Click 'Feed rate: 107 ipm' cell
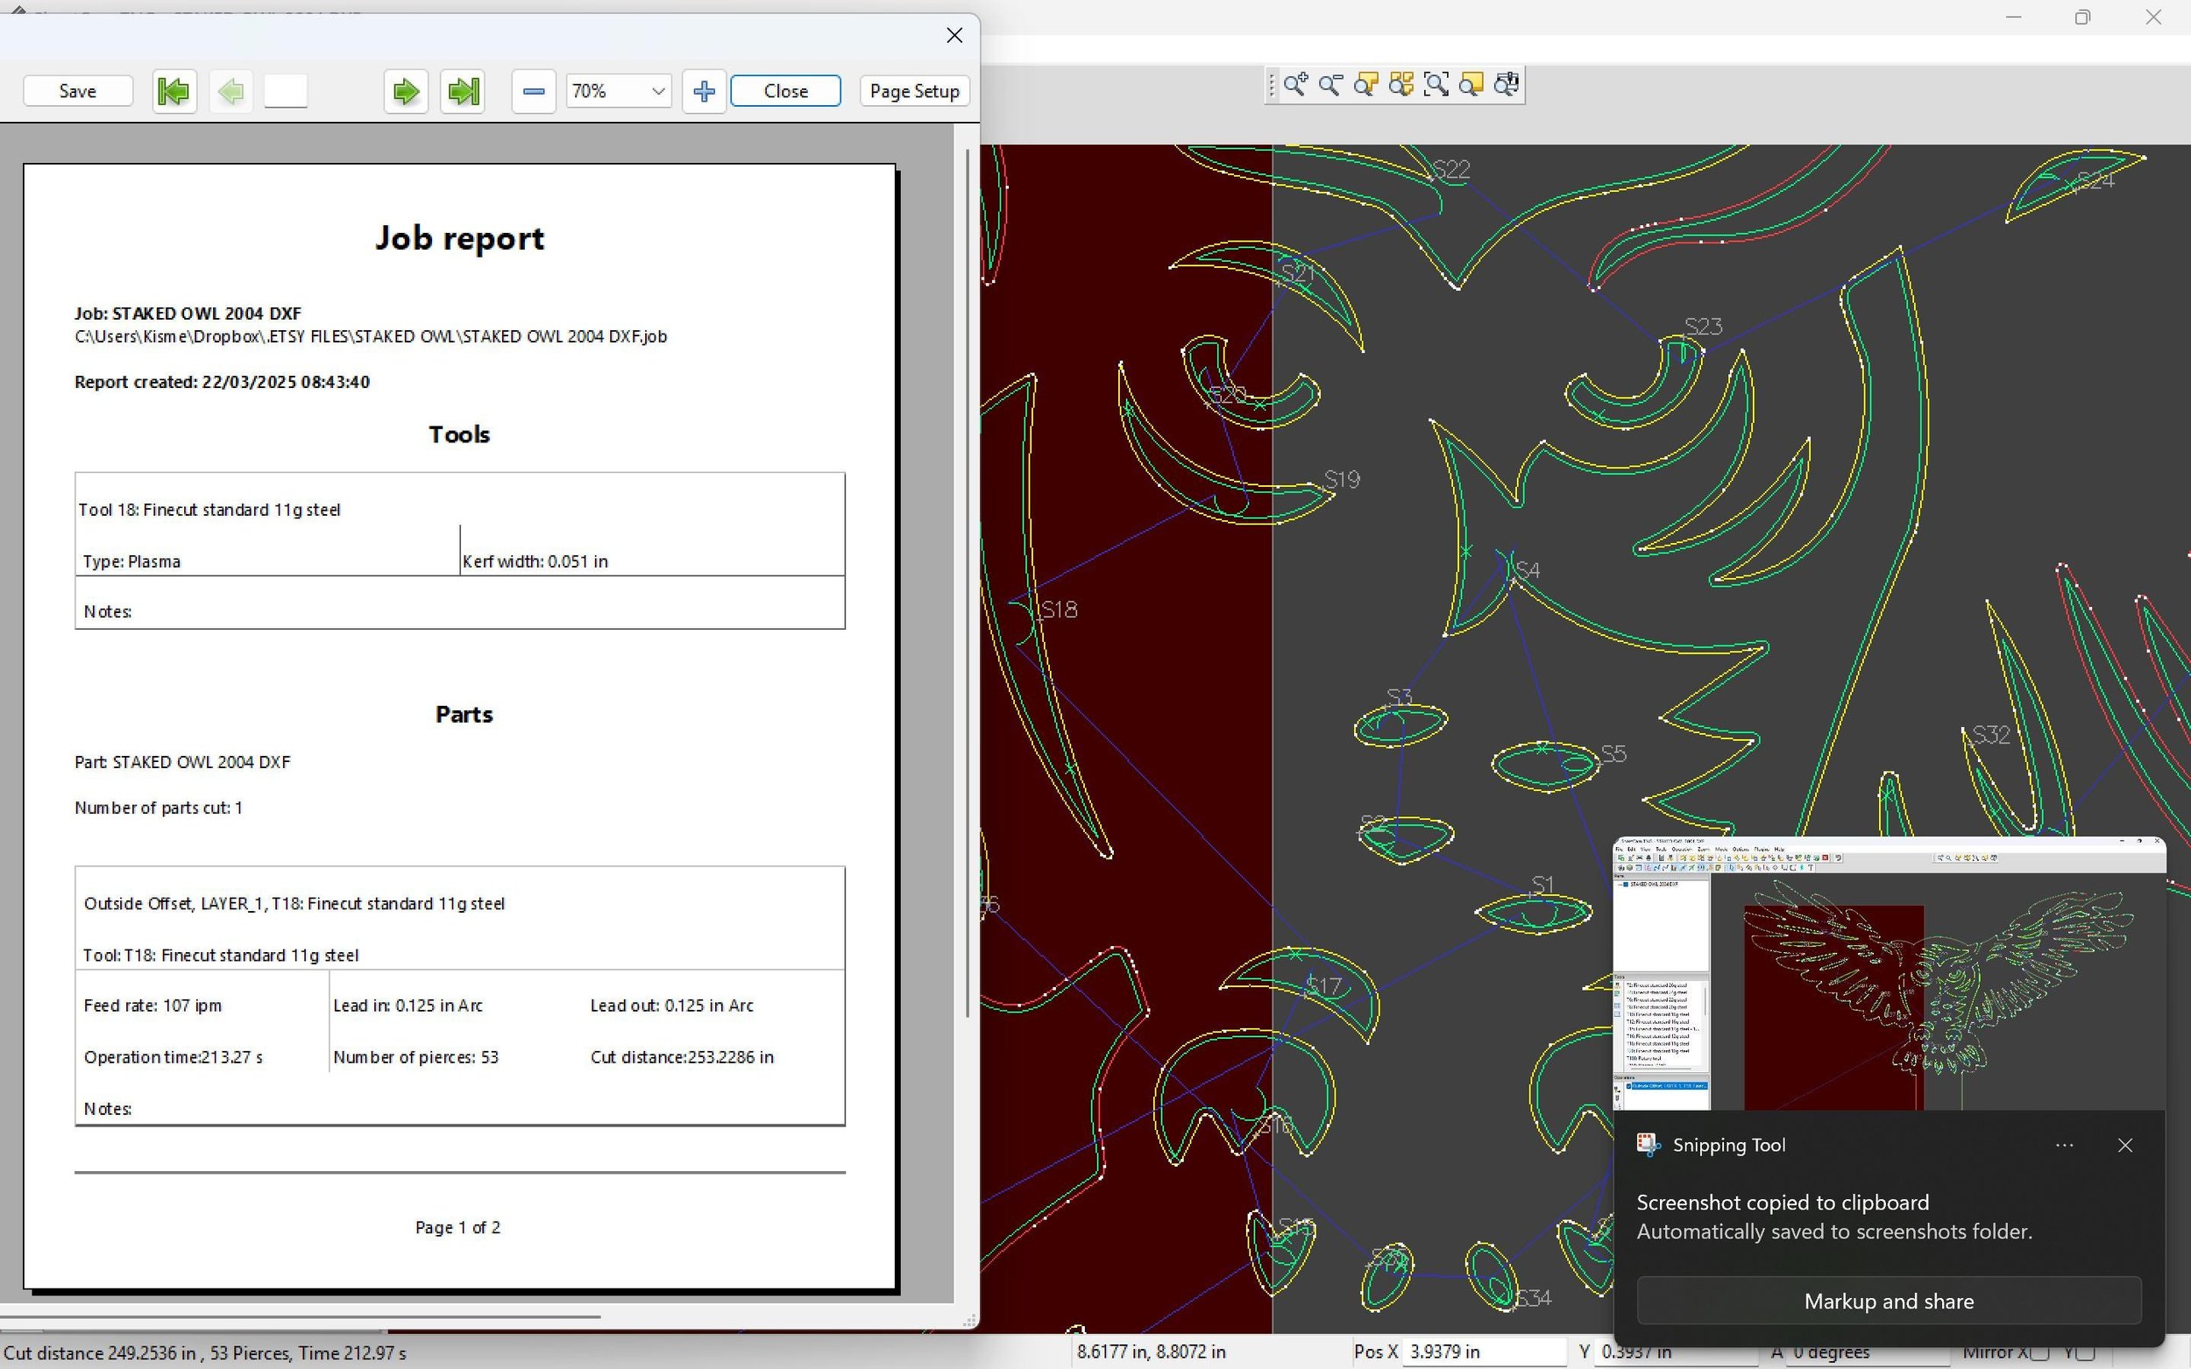The image size is (2191, 1369). pos(152,1005)
